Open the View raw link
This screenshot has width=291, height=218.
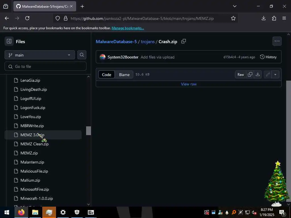point(189,84)
